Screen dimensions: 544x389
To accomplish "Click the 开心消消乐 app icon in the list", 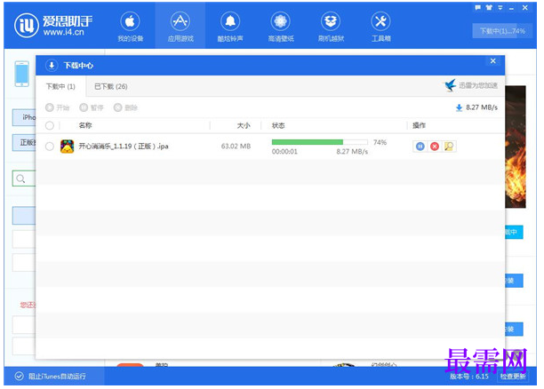I will tap(67, 147).
